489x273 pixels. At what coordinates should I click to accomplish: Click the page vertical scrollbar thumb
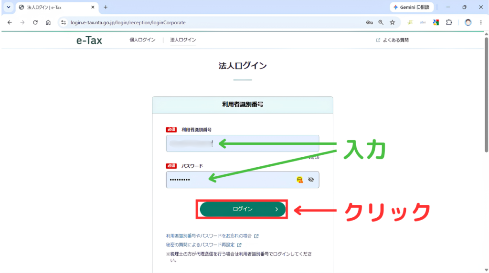(x=486, y=95)
